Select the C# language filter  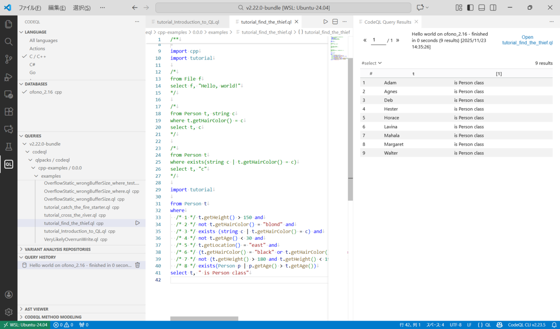click(32, 64)
